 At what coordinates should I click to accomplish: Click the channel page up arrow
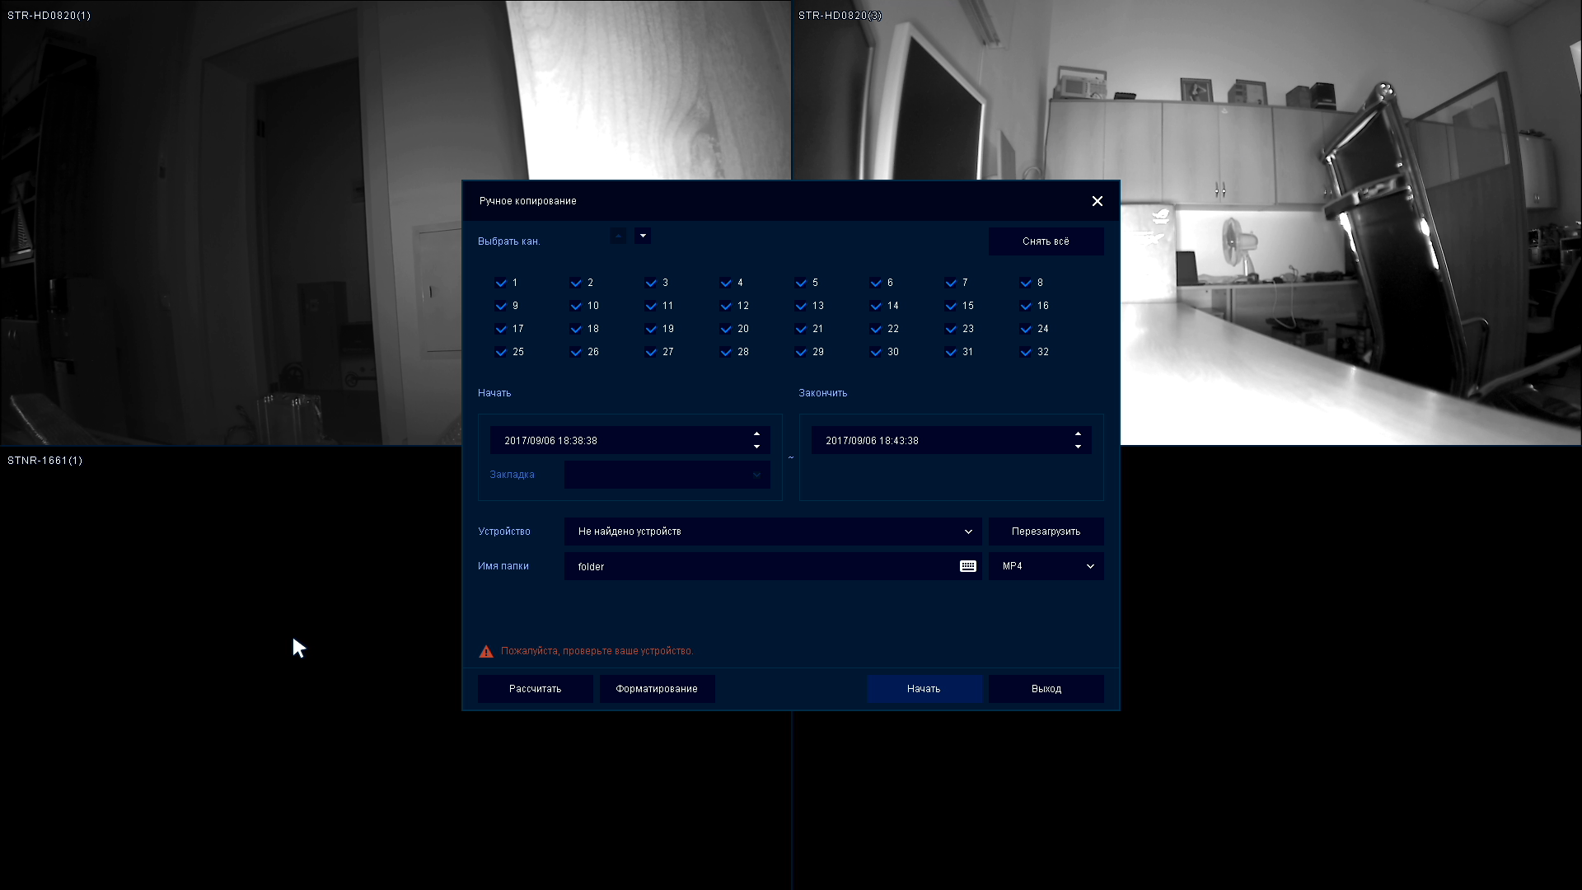tap(618, 236)
